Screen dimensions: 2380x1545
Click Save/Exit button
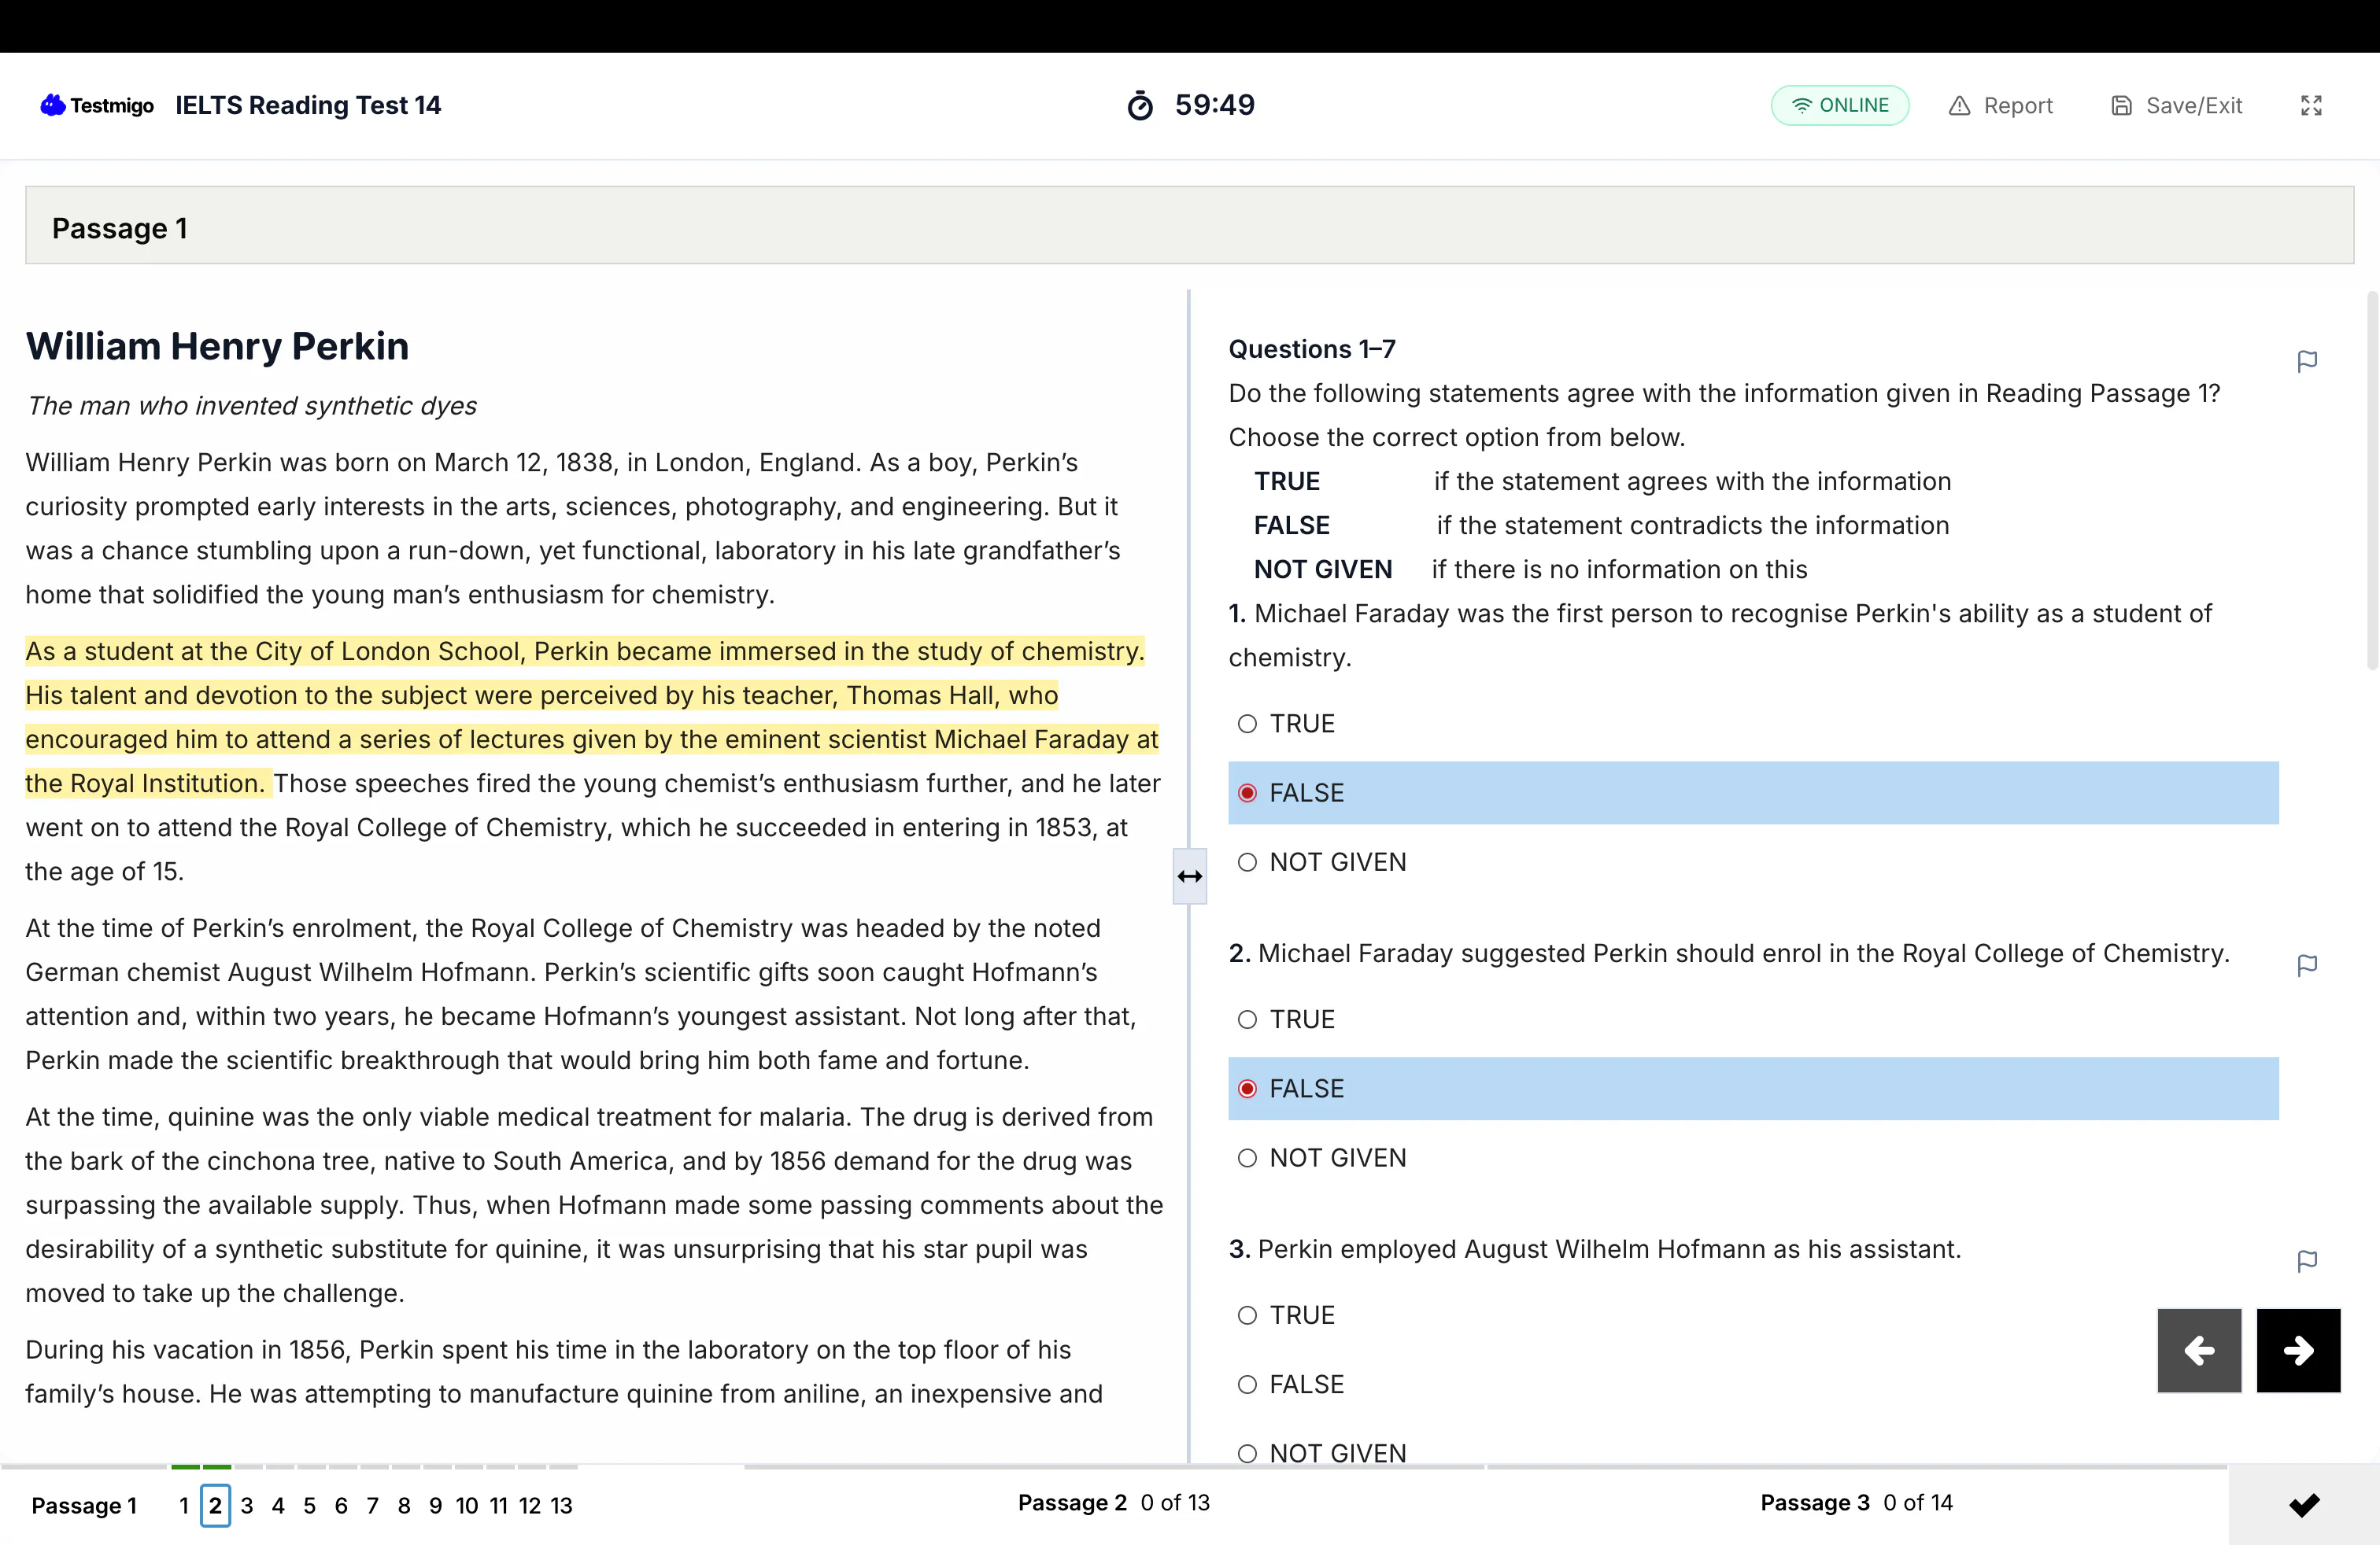2176,105
